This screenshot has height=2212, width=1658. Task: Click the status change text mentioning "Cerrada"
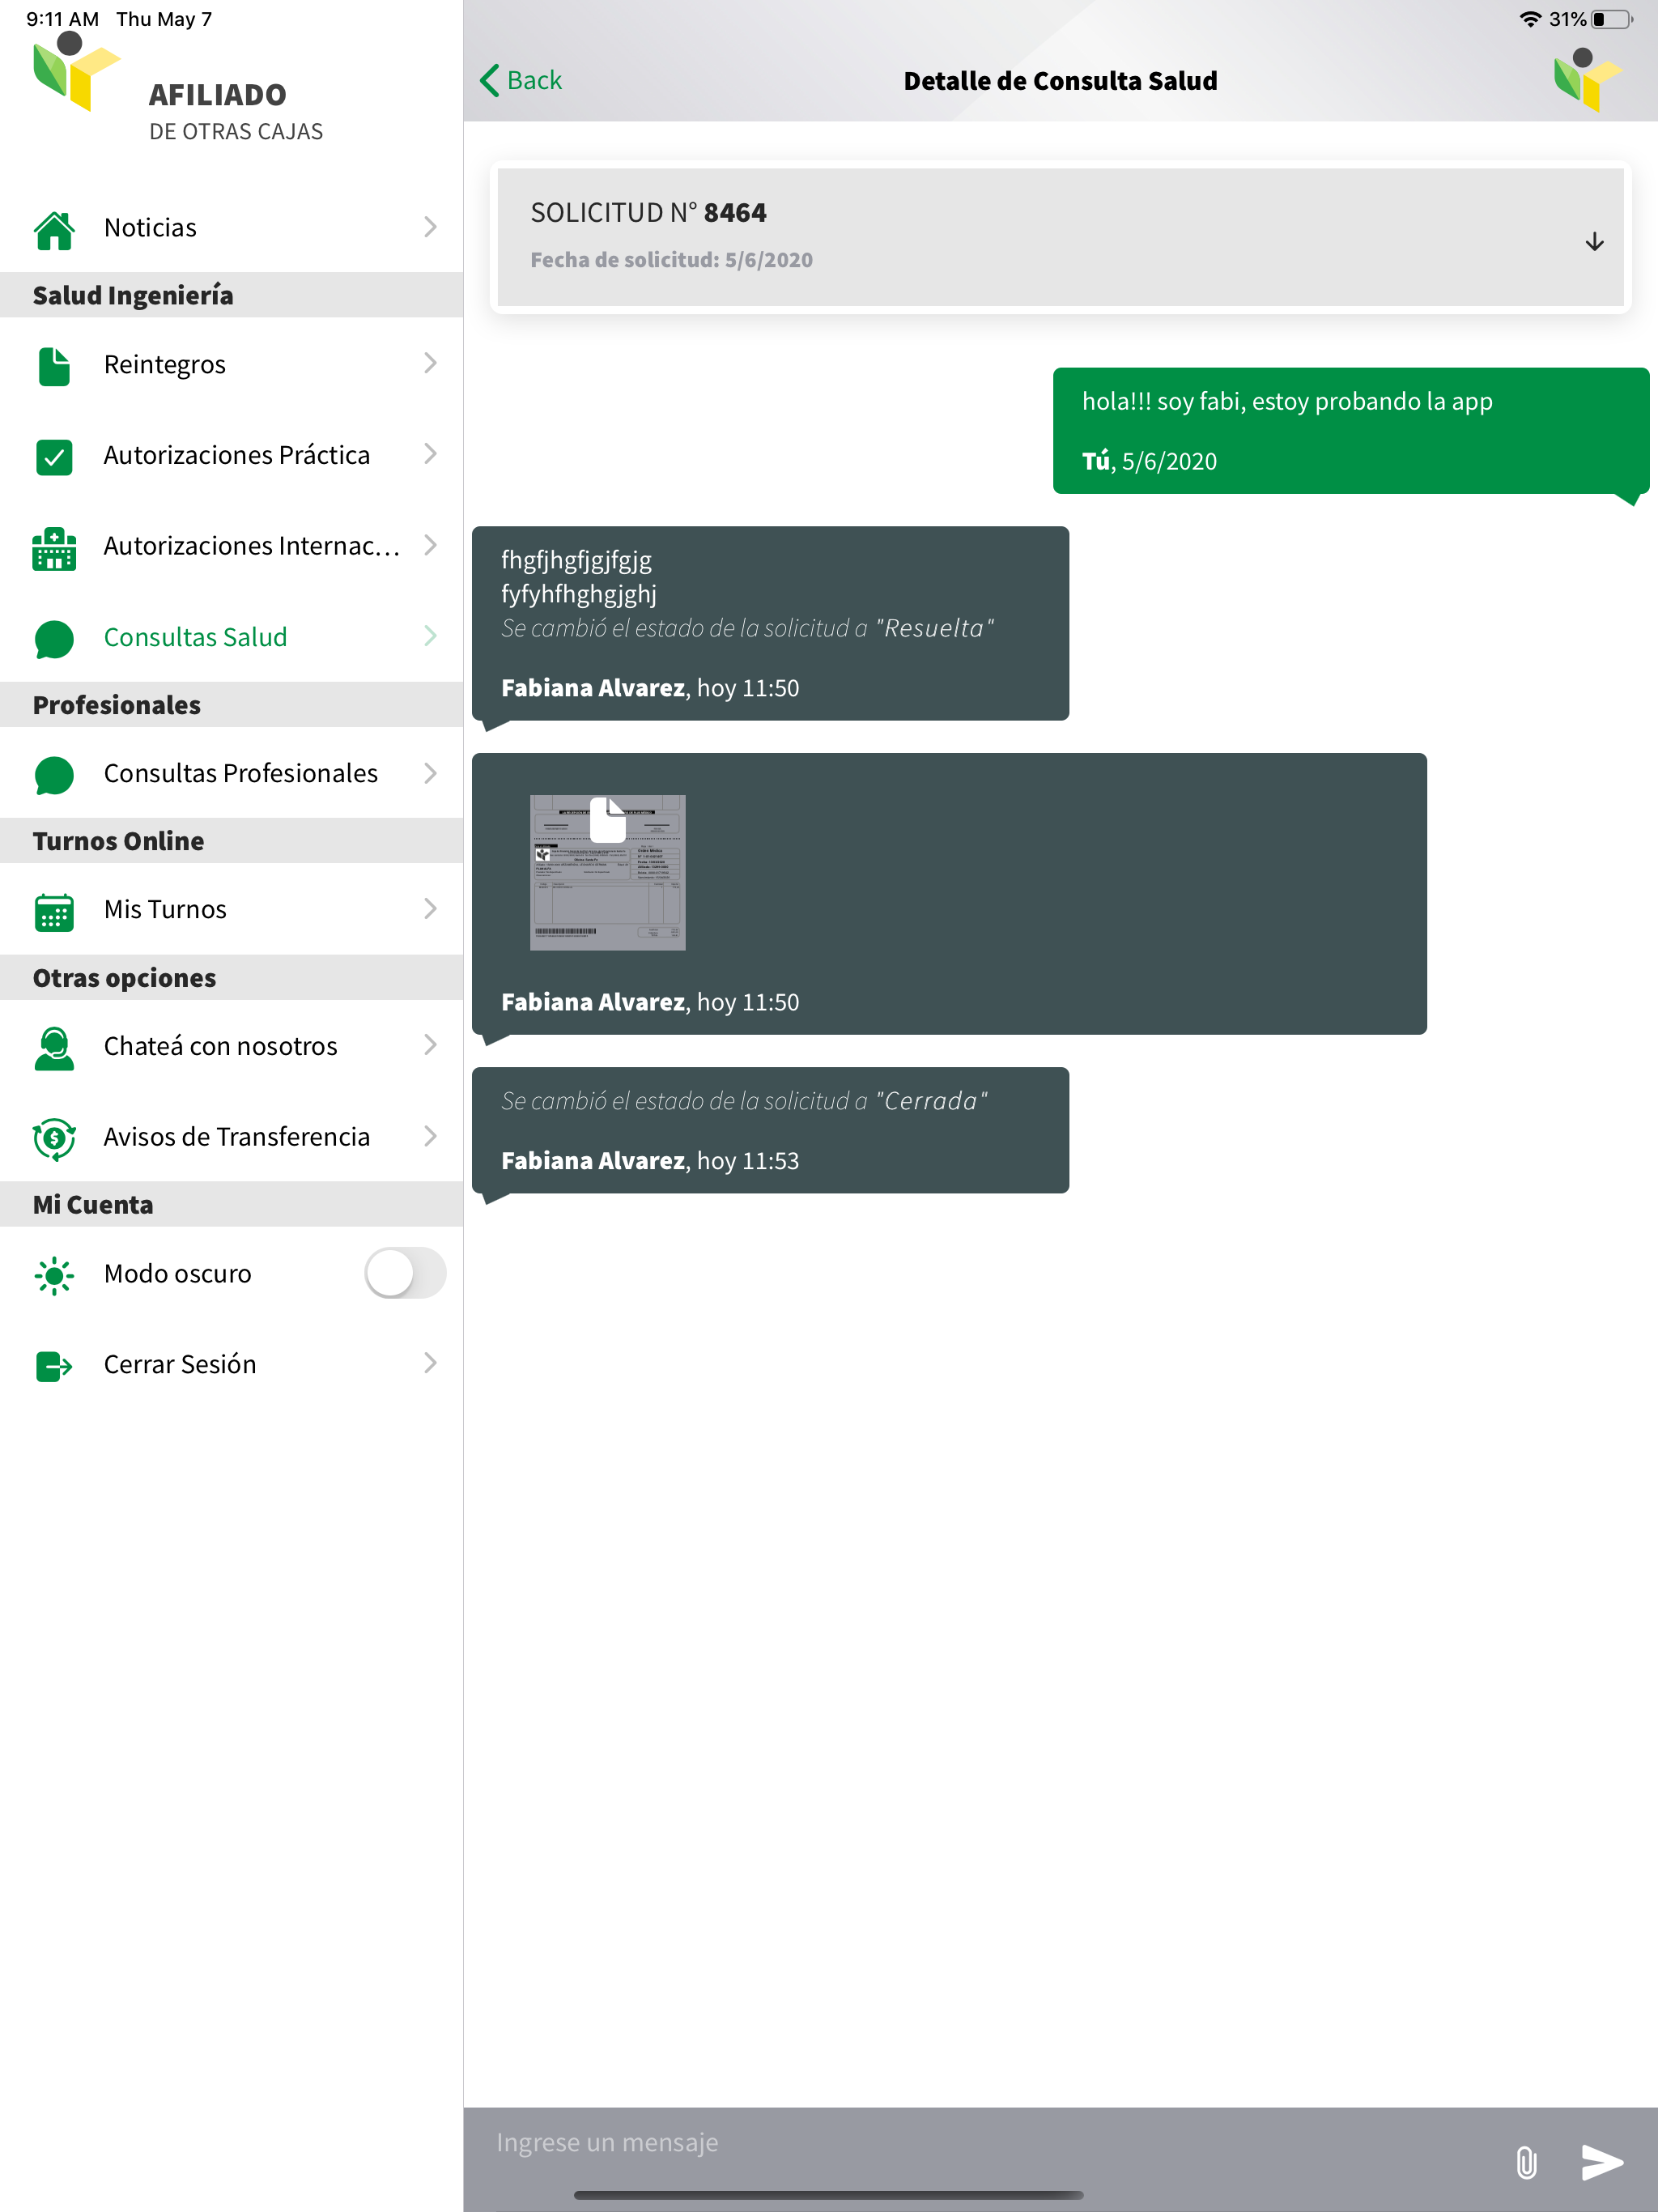pos(745,1101)
